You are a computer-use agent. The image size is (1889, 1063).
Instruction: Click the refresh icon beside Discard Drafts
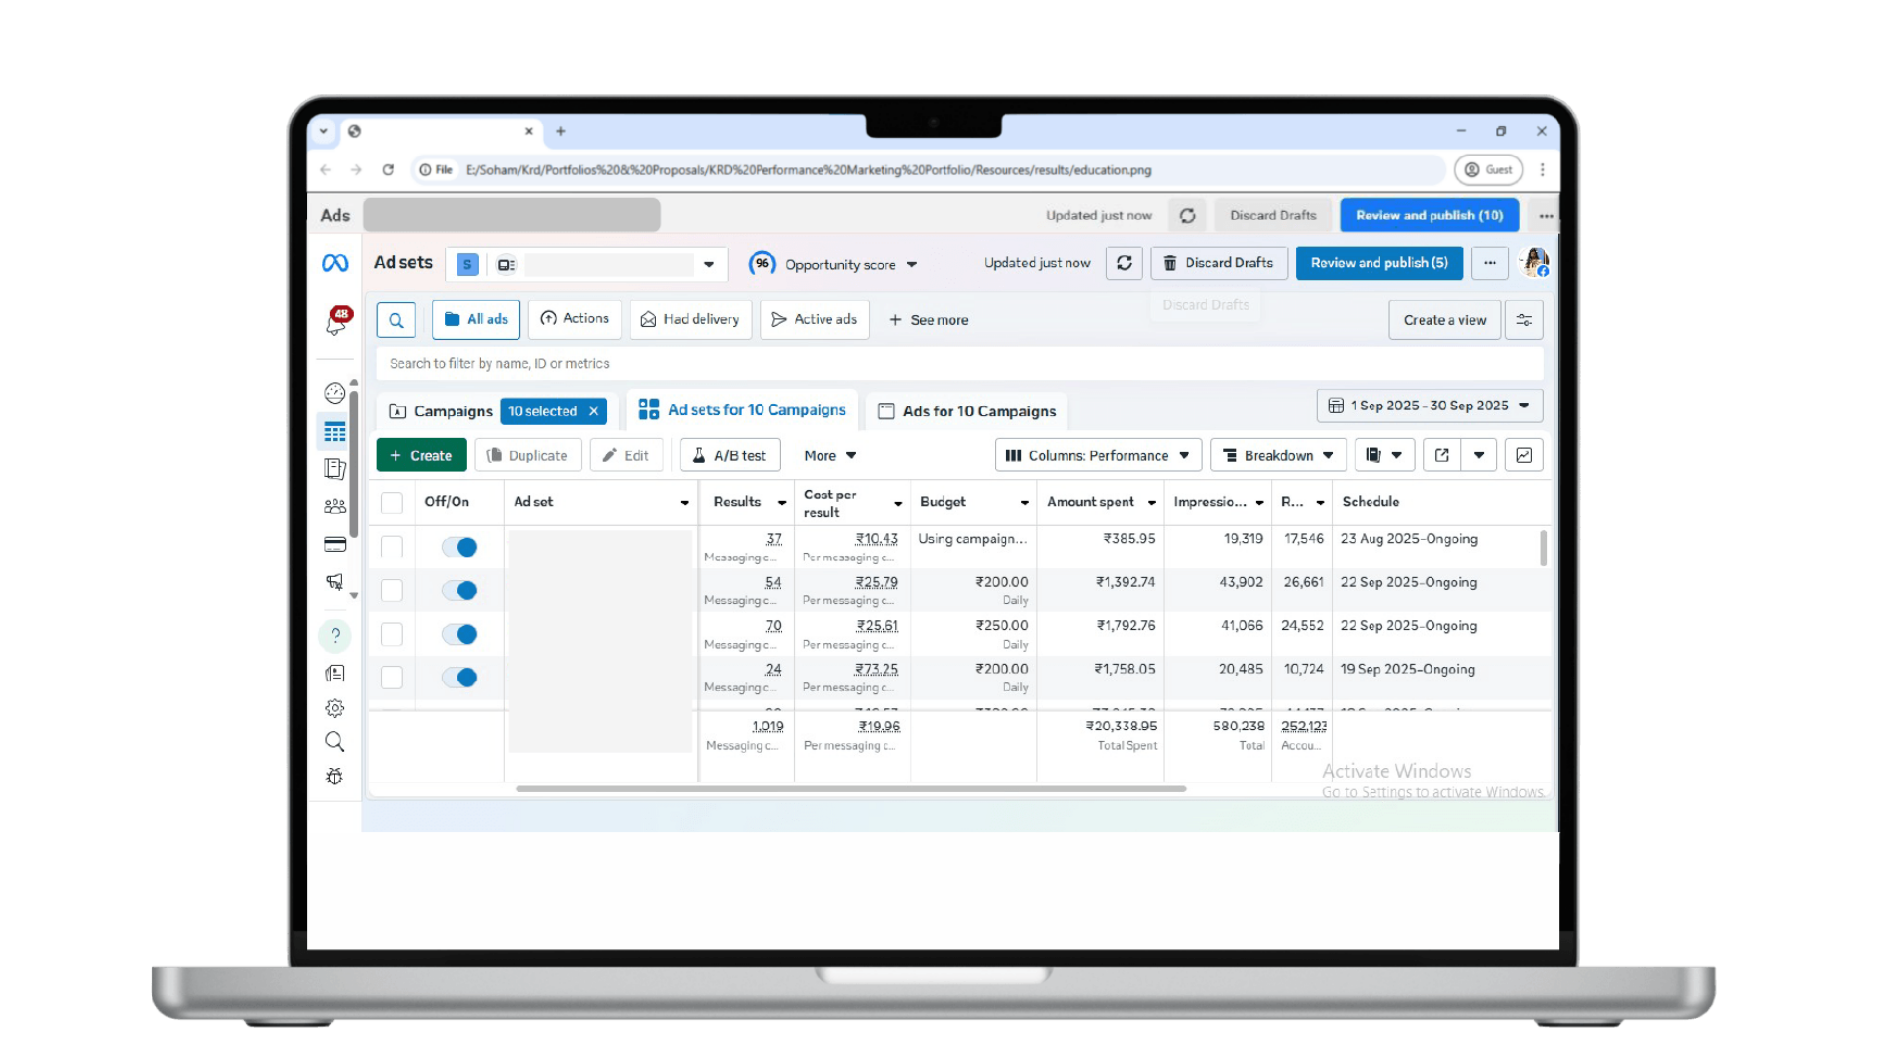[1124, 263]
